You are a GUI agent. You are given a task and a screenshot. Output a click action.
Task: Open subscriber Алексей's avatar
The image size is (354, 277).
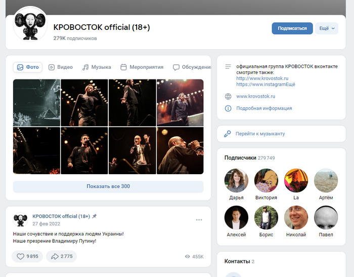236,218
